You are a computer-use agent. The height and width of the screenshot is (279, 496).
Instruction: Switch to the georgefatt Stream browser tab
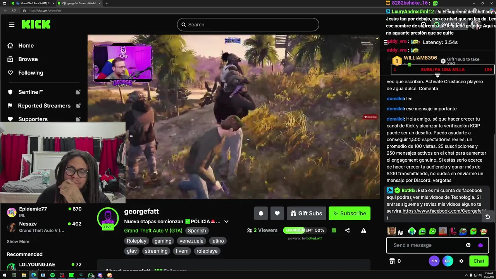79,3
